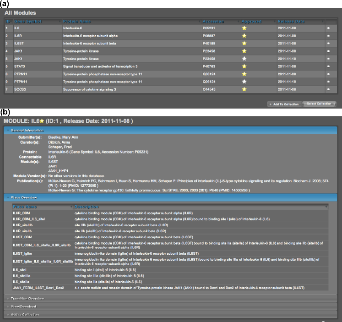342x322 pixels.
Task: Collapse the General Information section
Action: click(x=27, y=131)
